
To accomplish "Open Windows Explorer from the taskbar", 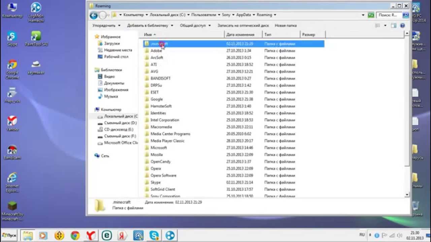I will point(28,235).
